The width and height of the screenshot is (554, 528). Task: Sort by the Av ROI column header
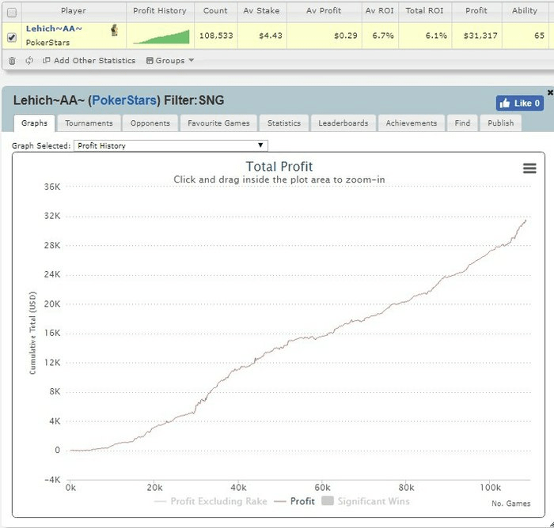(380, 11)
